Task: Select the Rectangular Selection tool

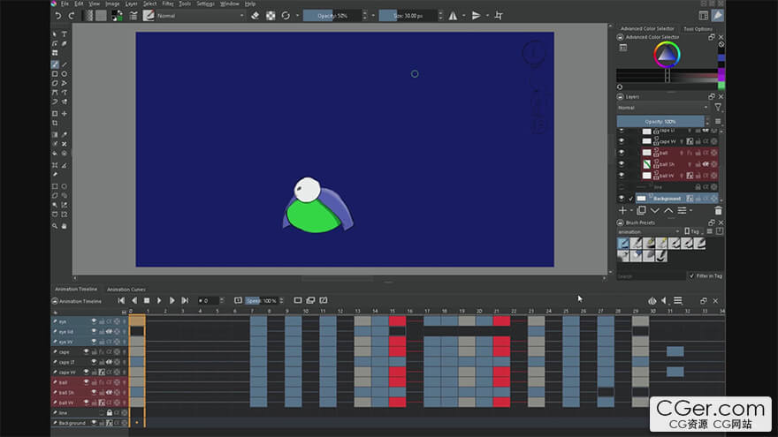Action: pyautogui.click(x=55, y=186)
